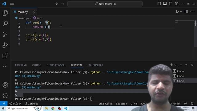The image size is (197, 111).
Task: Toggle the bottom panel layout icon
Action: click(x=165, y=4)
